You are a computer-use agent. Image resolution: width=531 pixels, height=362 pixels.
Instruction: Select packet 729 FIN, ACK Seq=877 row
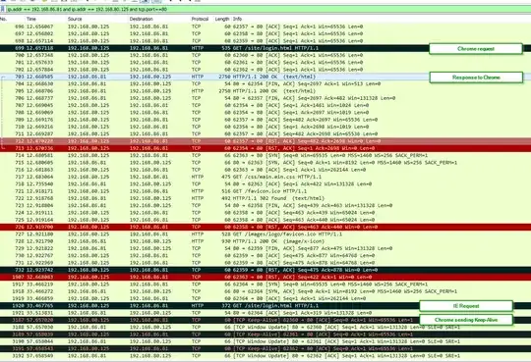tap(265, 248)
